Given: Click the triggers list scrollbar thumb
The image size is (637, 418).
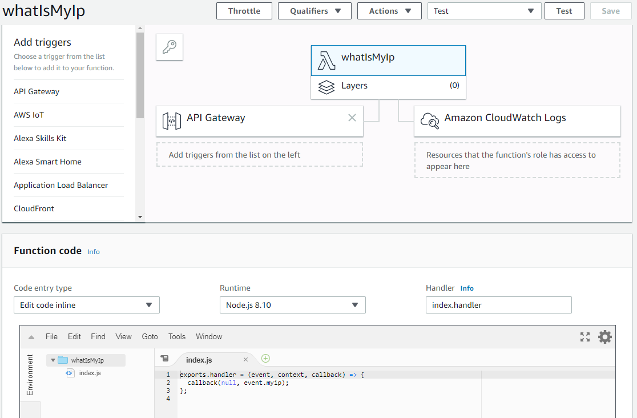Looking at the screenshot, I should (140, 75).
